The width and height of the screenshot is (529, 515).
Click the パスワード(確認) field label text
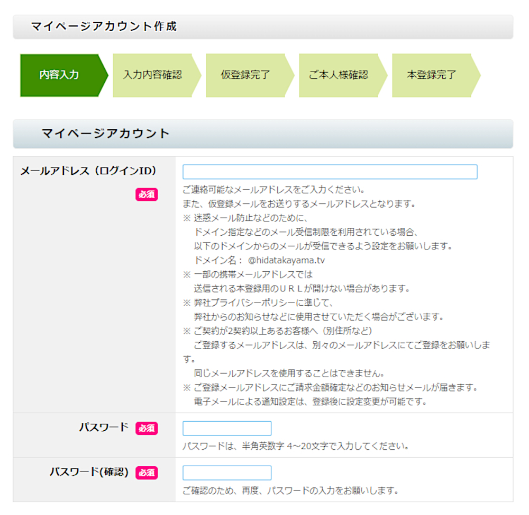(89, 472)
